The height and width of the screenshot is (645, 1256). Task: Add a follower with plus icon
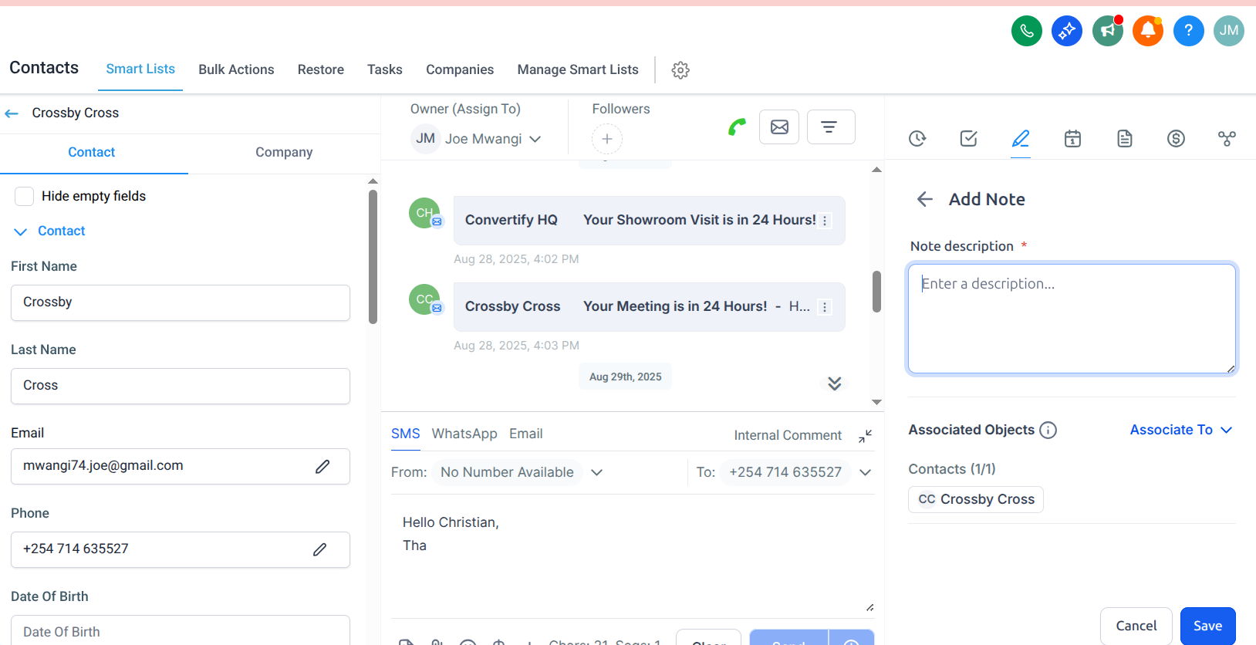point(607,139)
